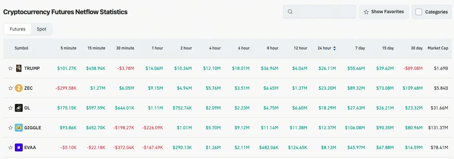Click the Symbol column header
454x159 pixels.
21,48
